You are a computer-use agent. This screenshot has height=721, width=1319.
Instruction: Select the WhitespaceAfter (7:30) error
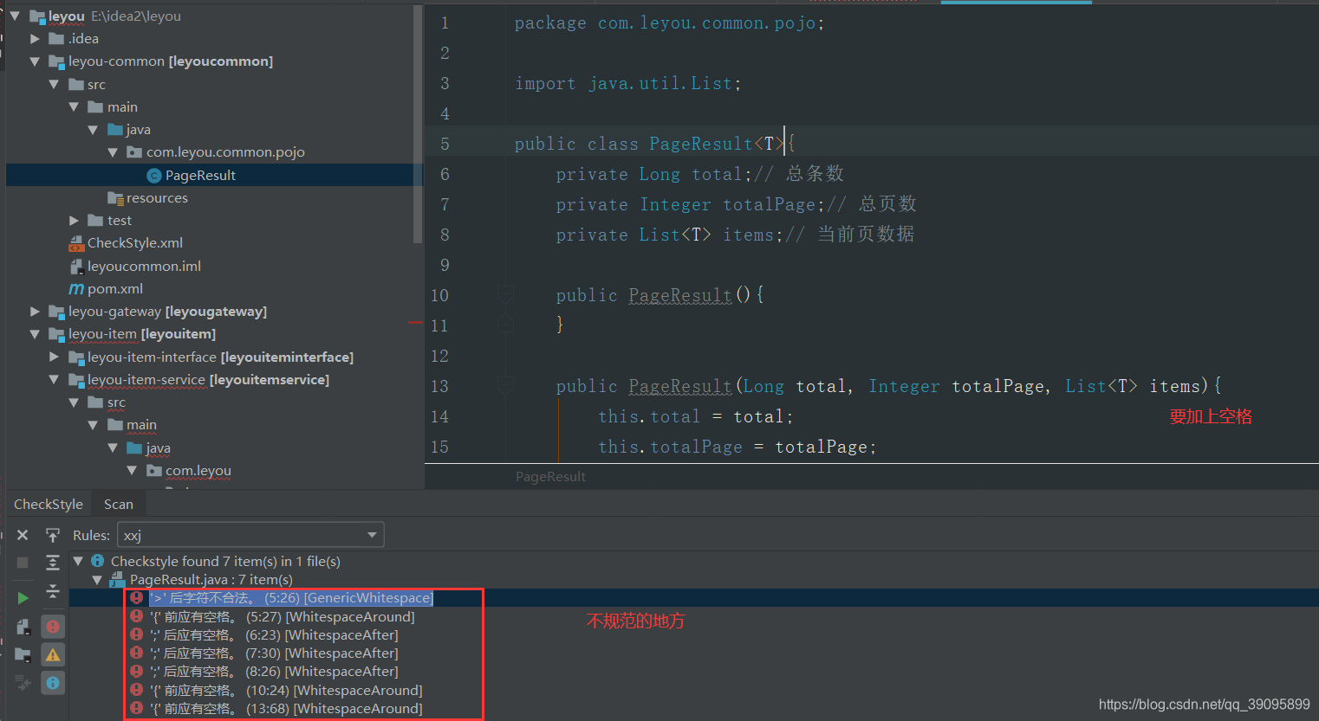(274, 653)
